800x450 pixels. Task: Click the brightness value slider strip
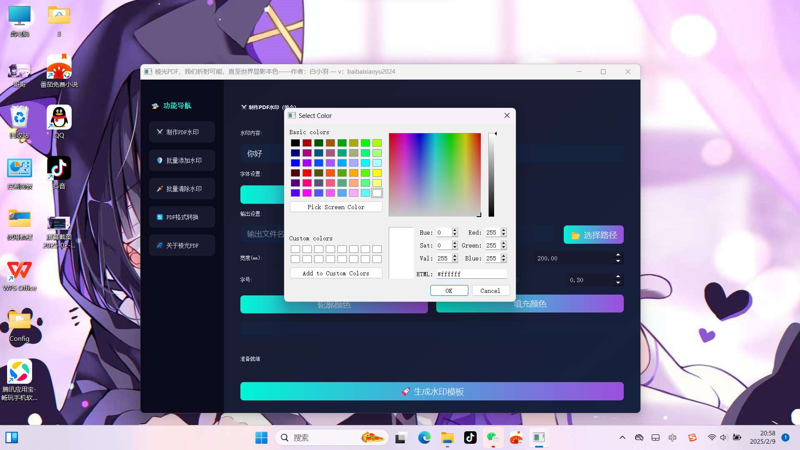491,175
